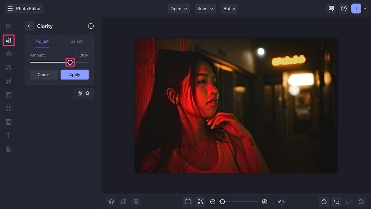Screen dimensions: 371x209
Task: Add Clarity to favorites star
Action: [x=88, y=93]
